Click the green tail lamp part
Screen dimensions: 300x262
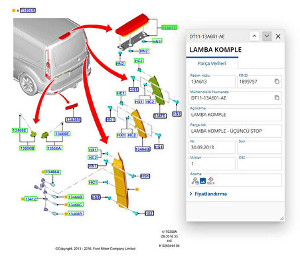point(157,90)
